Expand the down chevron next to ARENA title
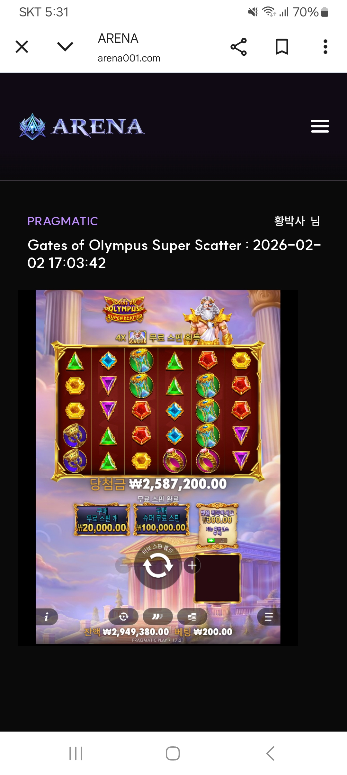The height and width of the screenshot is (775, 347). coord(65,47)
